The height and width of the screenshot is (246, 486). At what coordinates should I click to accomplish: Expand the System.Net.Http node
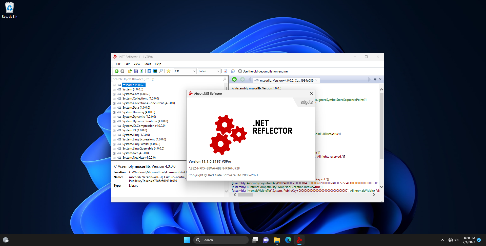[114, 158]
